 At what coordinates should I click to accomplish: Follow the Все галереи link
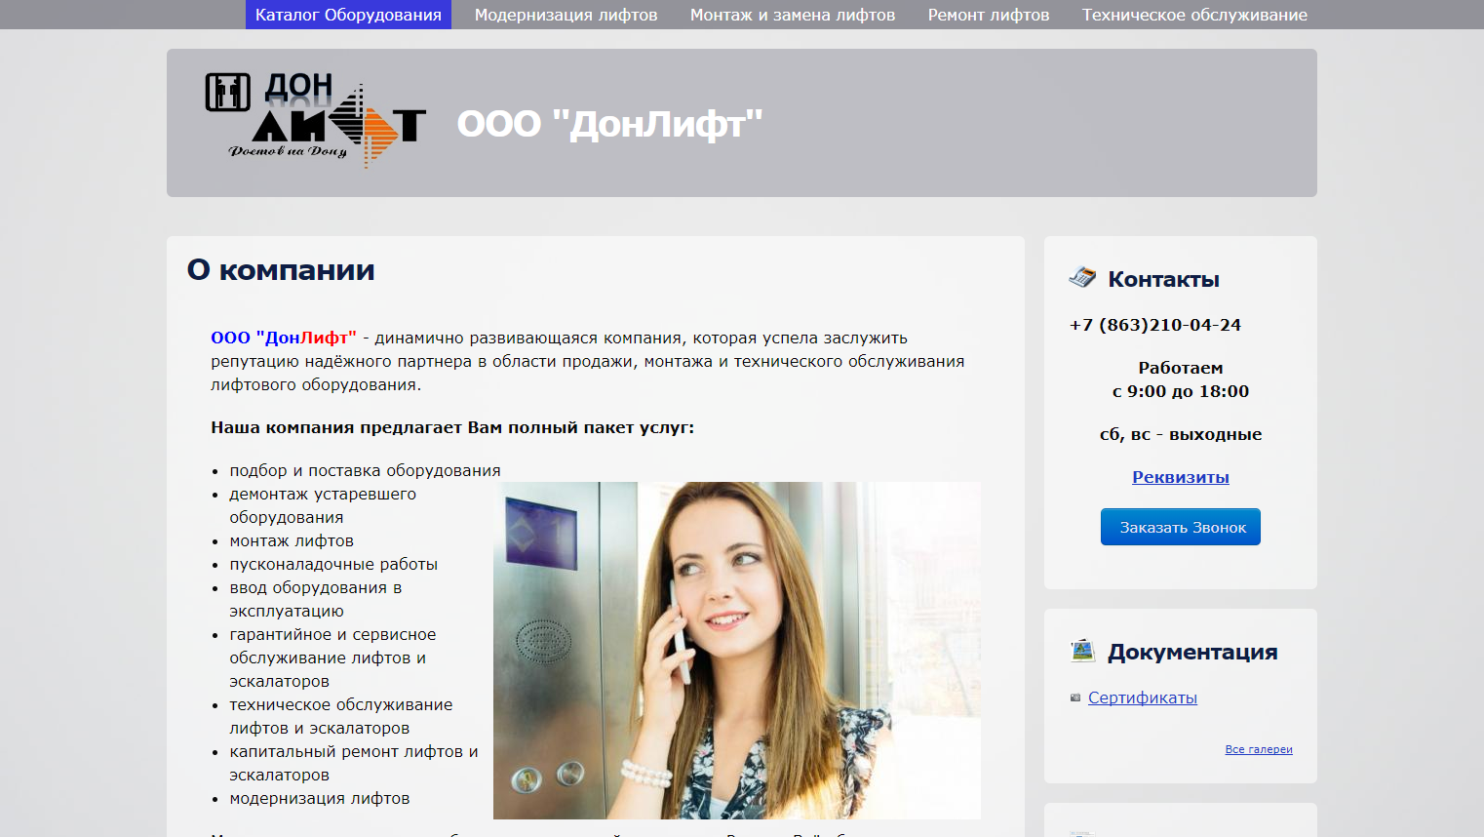click(1258, 749)
